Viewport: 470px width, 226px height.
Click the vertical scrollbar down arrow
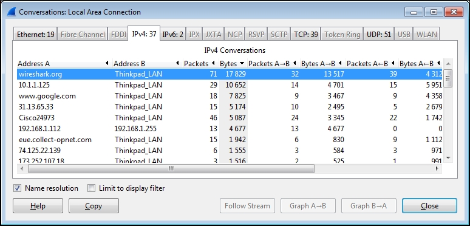(448, 158)
